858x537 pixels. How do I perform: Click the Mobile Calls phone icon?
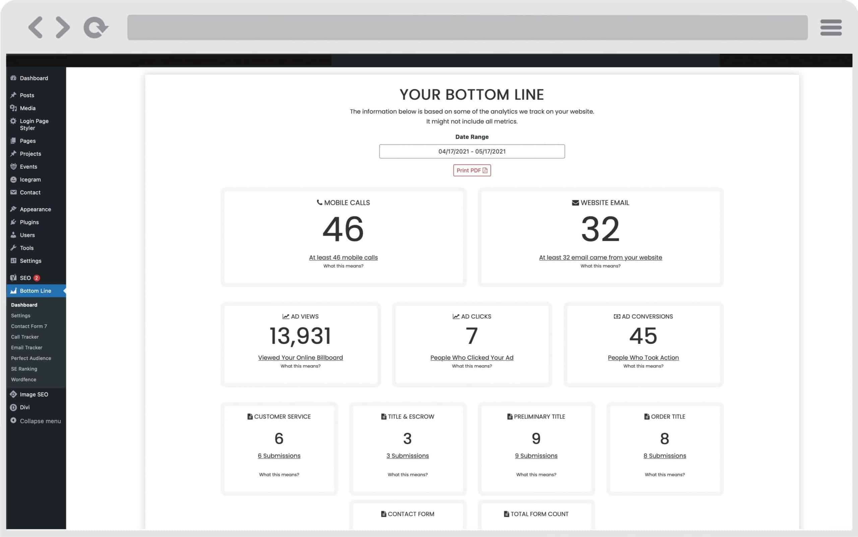click(319, 203)
